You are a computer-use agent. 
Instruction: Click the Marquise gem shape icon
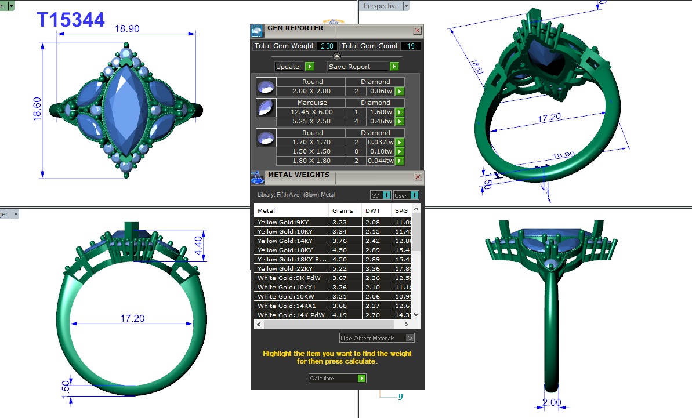(265, 108)
